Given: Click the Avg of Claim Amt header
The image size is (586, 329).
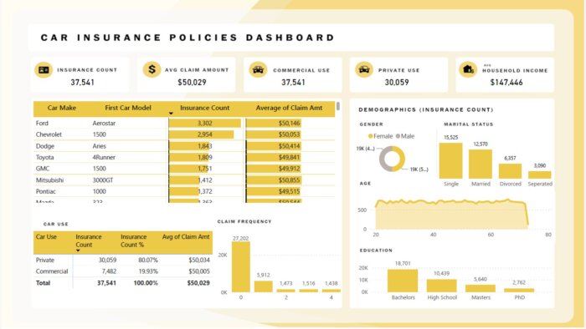Looking at the screenshot, I should (186, 237).
